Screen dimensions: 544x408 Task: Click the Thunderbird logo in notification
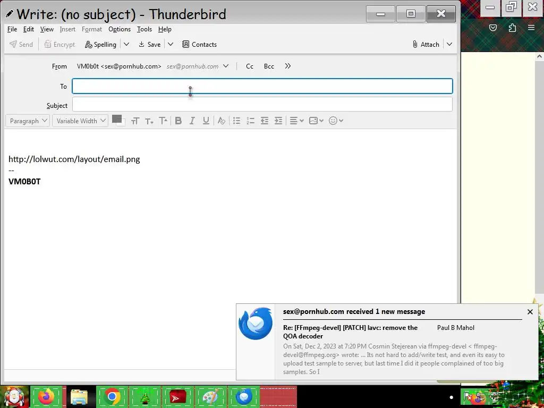click(x=256, y=324)
